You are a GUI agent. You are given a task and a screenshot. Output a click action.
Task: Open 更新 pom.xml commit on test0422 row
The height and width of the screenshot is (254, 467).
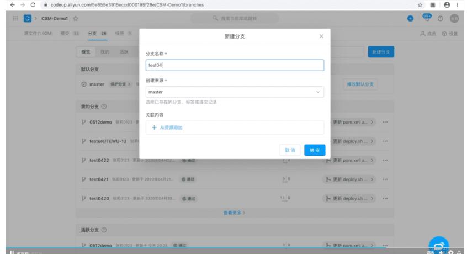(x=349, y=160)
